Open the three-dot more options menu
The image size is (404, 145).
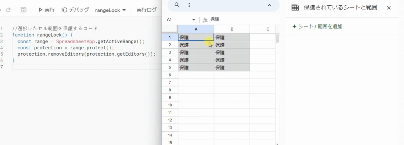tap(189, 5)
